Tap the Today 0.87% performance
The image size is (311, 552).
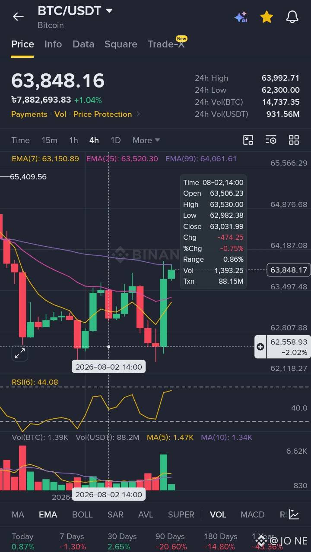[22, 542]
